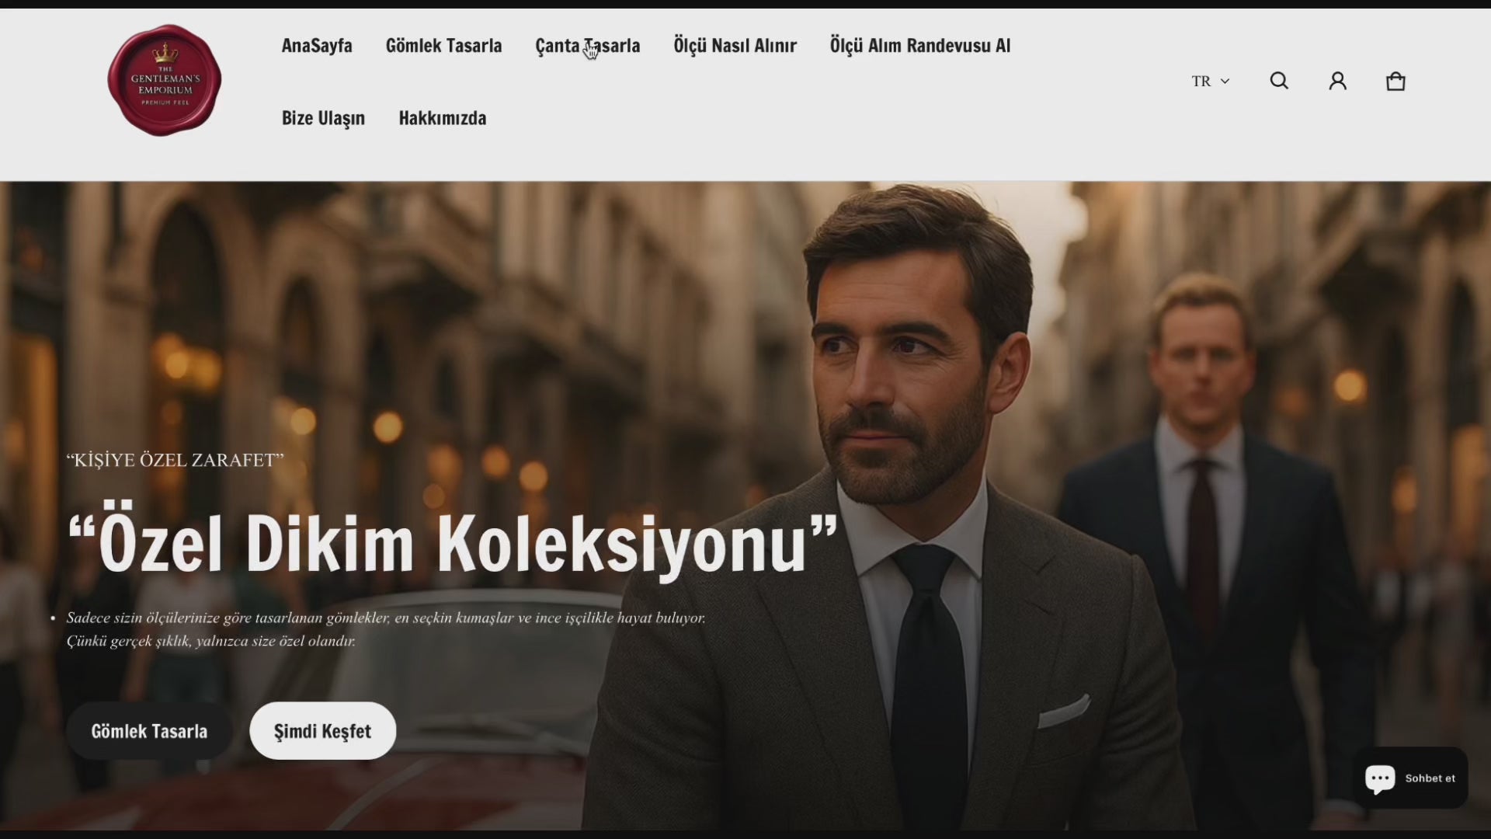Open the Sohbet et chat widget

[1411, 778]
